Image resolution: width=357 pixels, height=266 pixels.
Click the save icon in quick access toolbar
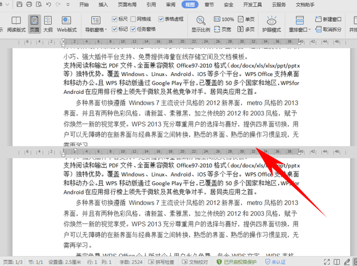tap(20, 4)
